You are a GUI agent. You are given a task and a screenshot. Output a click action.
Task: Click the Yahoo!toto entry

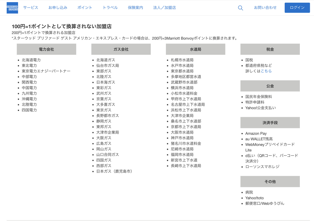255,198
